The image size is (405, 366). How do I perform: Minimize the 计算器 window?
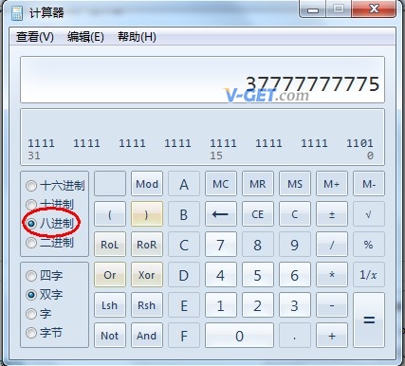[x=313, y=9]
